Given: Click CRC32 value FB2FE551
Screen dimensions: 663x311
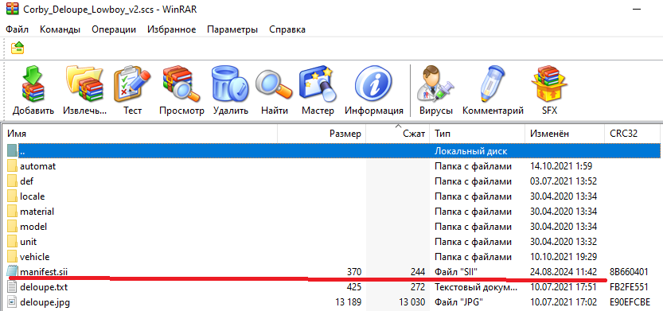Looking at the screenshot, I should click(629, 287).
